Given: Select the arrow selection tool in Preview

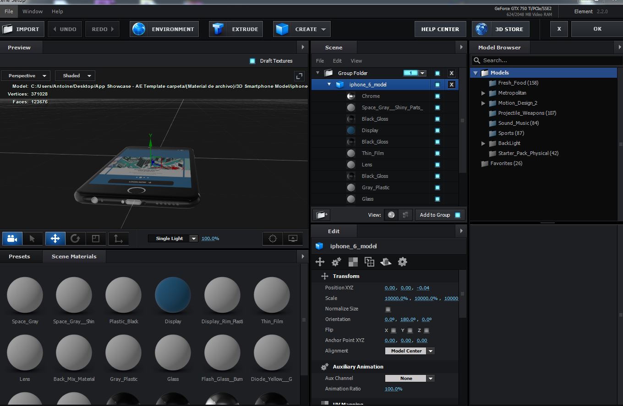Looking at the screenshot, I should 33,239.
